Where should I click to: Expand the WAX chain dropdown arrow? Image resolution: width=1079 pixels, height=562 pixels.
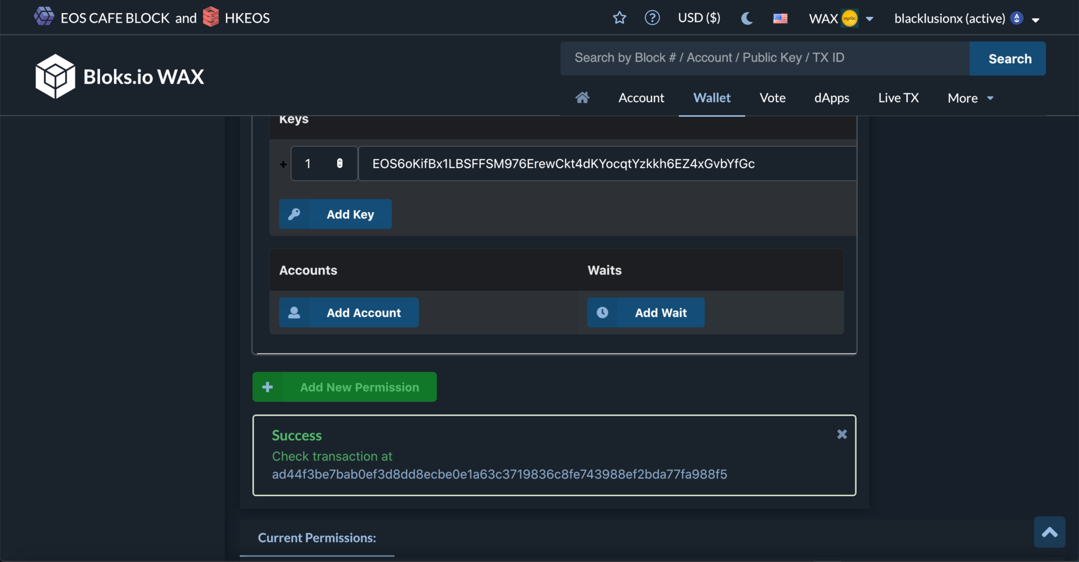[870, 19]
